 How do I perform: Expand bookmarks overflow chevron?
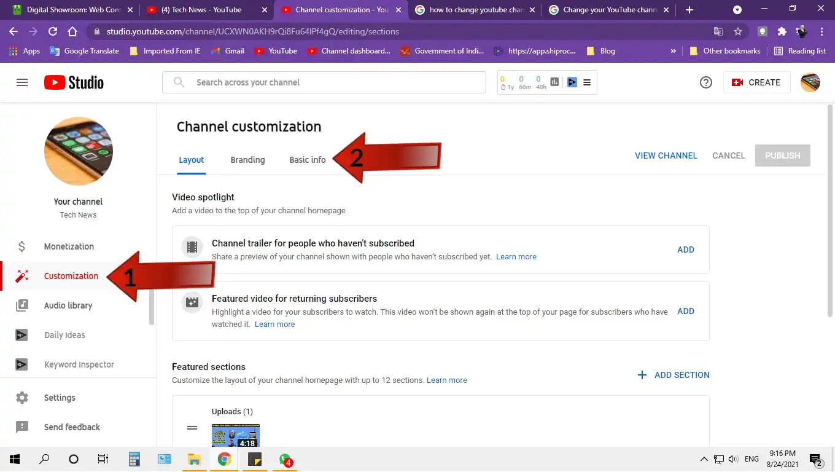(x=674, y=51)
